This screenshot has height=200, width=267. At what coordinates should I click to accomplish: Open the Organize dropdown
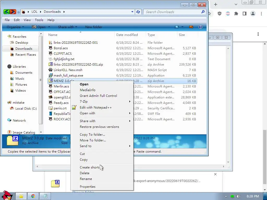pyautogui.click(x=15, y=27)
